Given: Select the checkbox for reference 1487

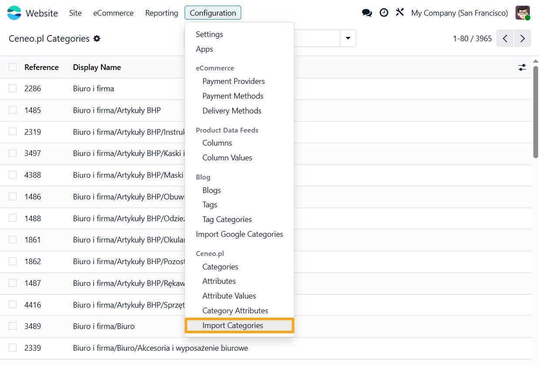Looking at the screenshot, I should coord(13,283).
